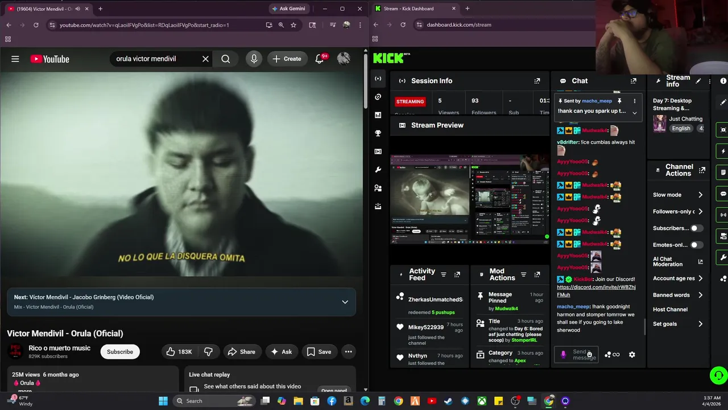Expand the pinned chat message
Image resolution: width=728 pixels, height=410 pixels.
(635, 113)
